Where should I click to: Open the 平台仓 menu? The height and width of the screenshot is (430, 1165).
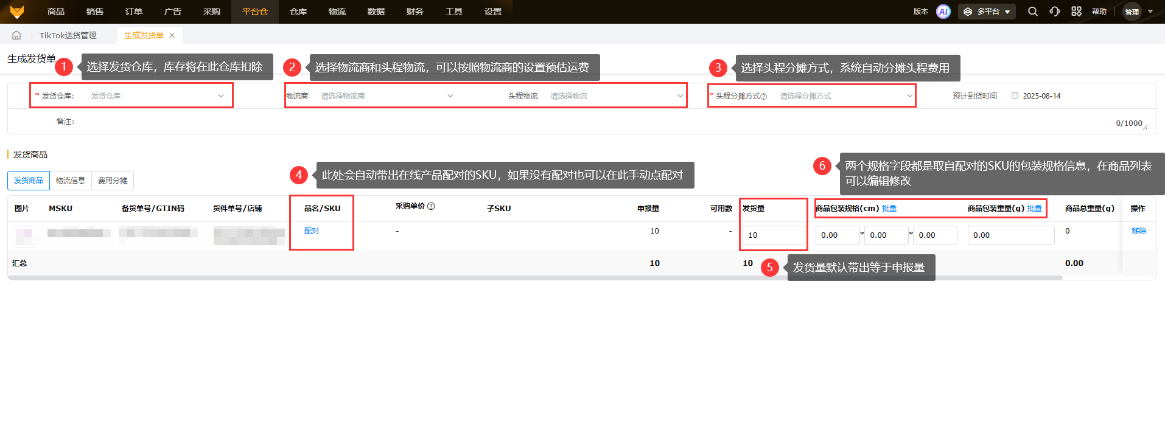pyautogui.click(x=255, y=12)
